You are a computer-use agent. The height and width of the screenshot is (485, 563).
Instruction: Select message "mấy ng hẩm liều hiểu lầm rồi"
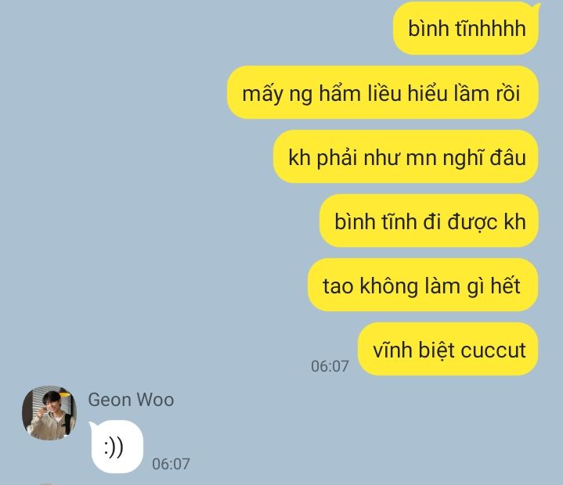pos(382,92)
